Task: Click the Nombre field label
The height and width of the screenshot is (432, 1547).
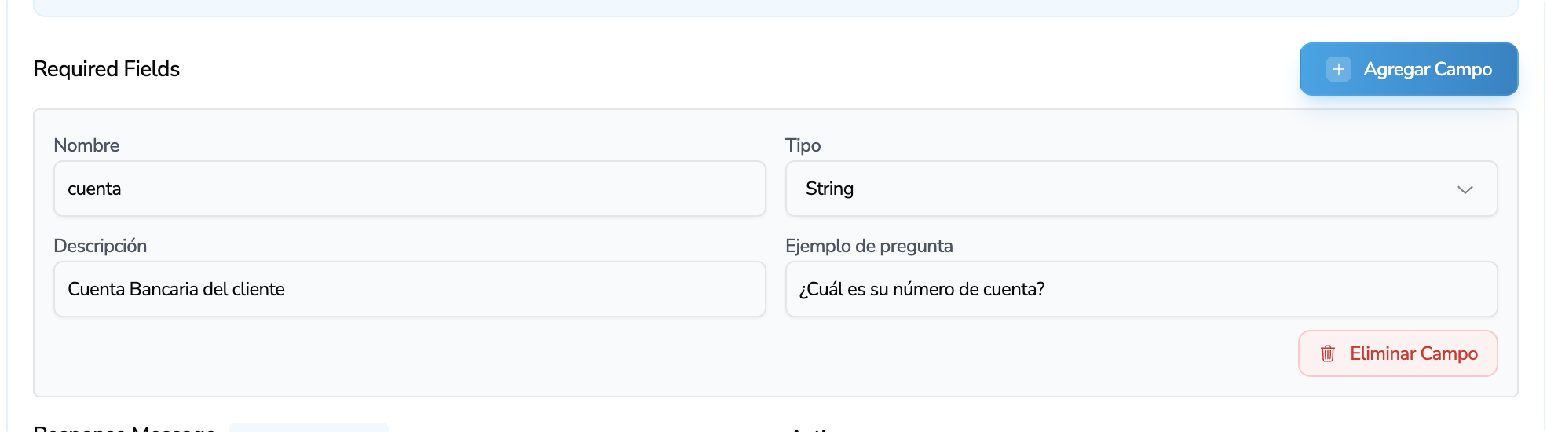Action: (x=86, y=145)
